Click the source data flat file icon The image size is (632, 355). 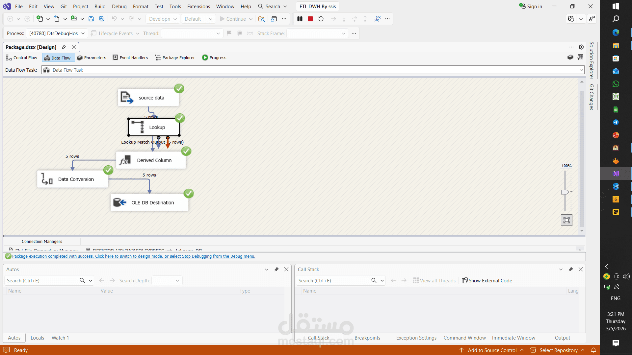click(x=127, y=98)
